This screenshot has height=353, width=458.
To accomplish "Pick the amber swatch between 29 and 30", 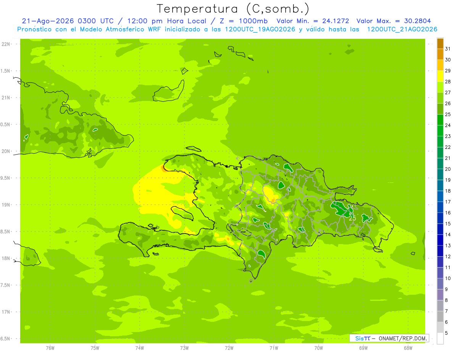I will point(440,65).
